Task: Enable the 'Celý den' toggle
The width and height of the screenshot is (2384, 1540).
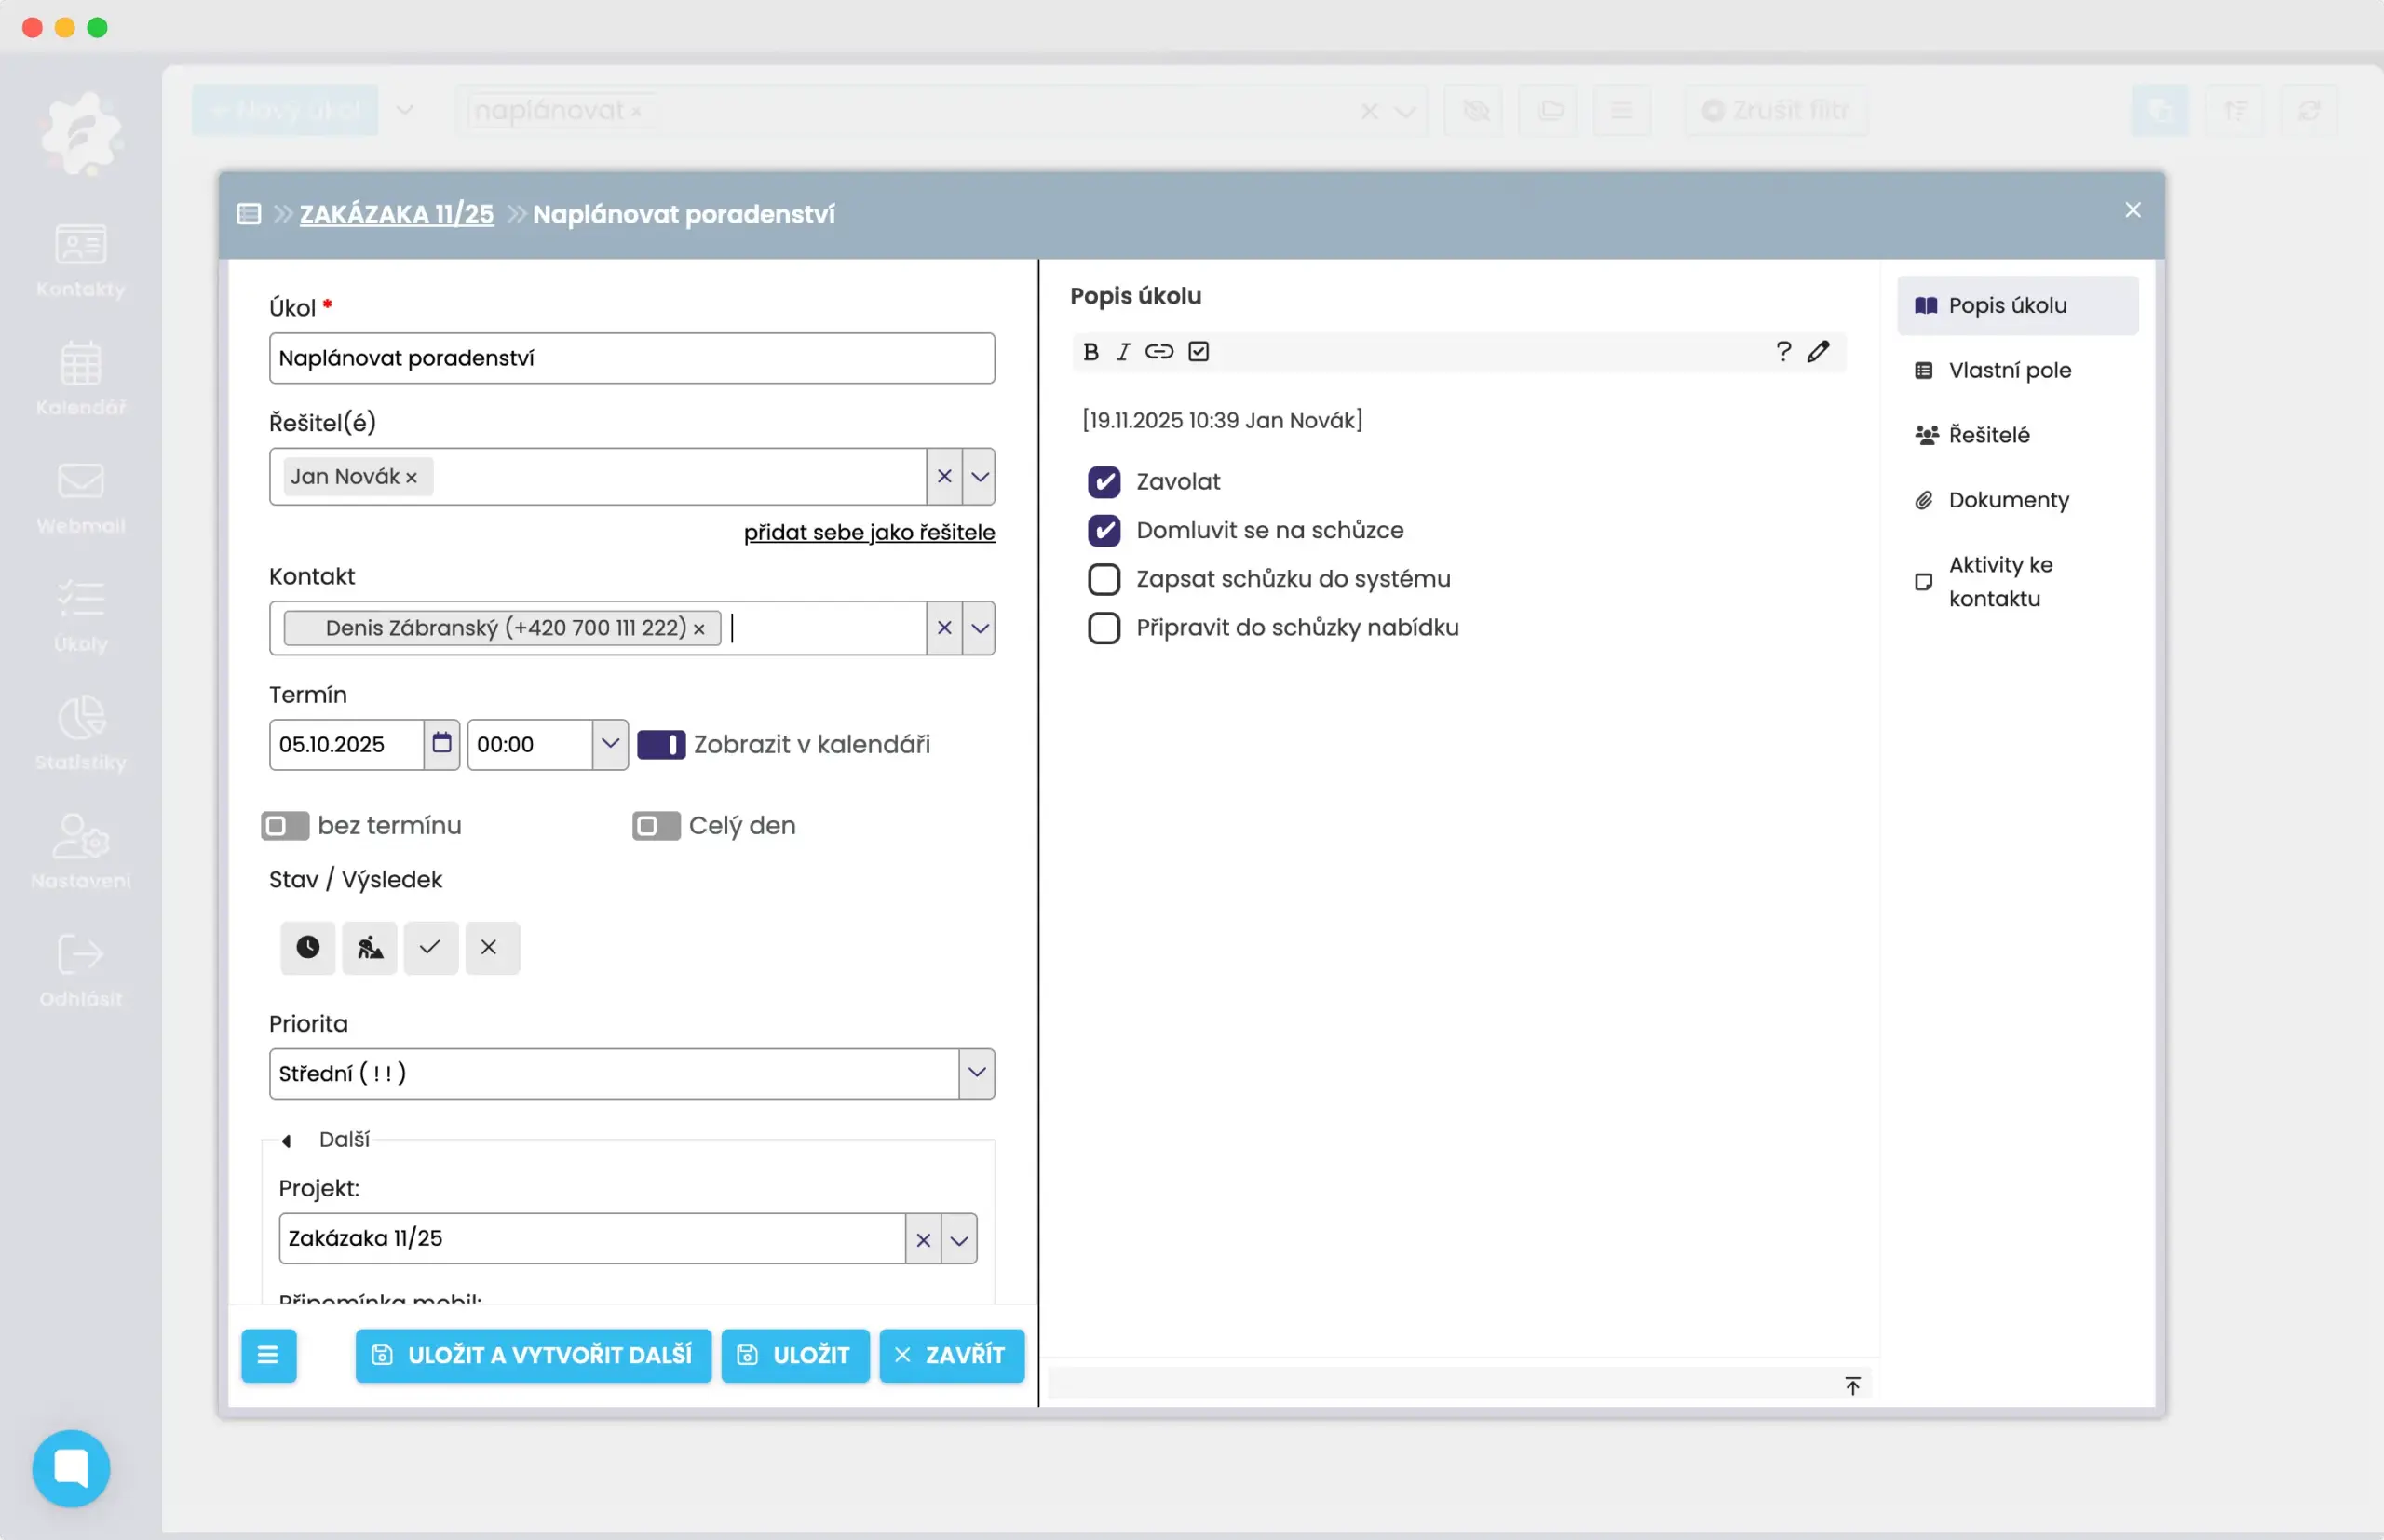Action: tap(656, 826)
